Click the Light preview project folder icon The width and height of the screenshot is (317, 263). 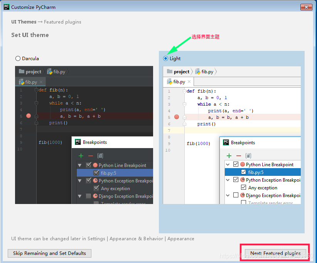pyautogui.click(x=170, y=71)
